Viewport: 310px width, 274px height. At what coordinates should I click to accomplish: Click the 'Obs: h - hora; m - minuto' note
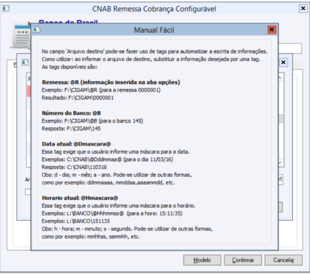click(x=127, y=229)
